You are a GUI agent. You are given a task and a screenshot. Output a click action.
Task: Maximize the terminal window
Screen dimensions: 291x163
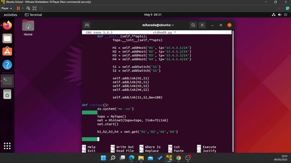pyautogui.click(x=221, y=25)
